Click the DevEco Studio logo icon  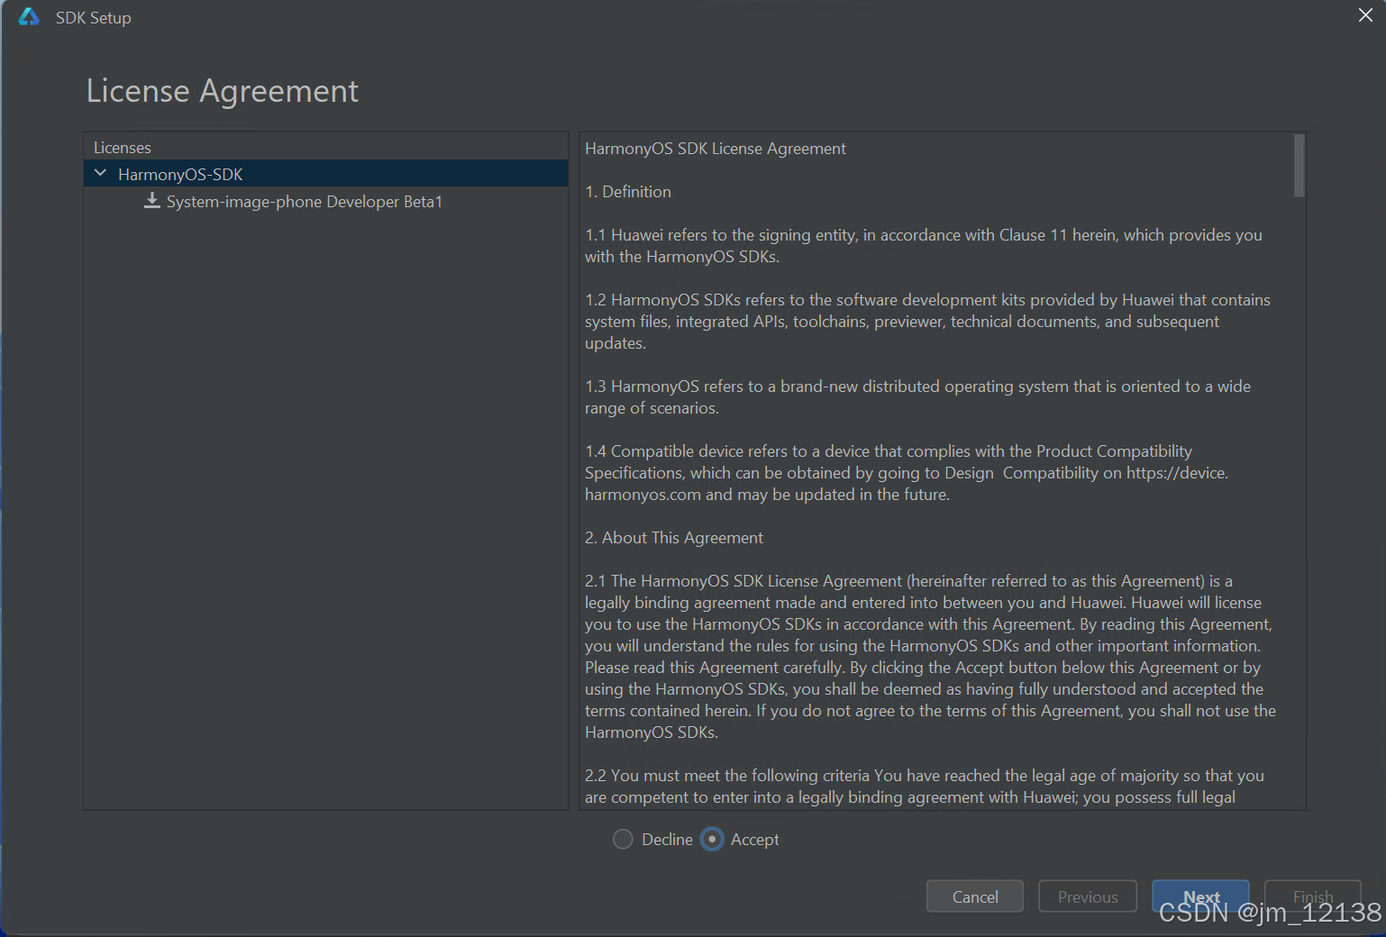click(29, 17)
